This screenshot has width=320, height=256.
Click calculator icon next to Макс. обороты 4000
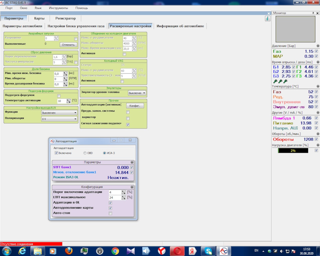134,43
